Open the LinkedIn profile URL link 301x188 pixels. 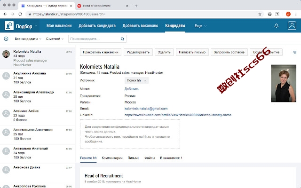(x=178, y=115)
